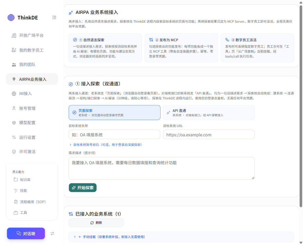Click the 开放广场平台 building icon

(14, 35)
